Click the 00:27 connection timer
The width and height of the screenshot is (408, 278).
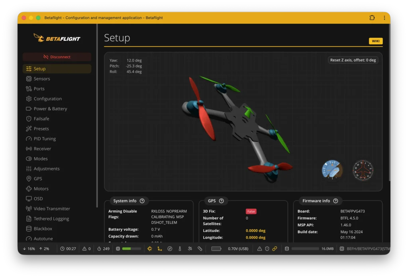(x=68, y=249)
